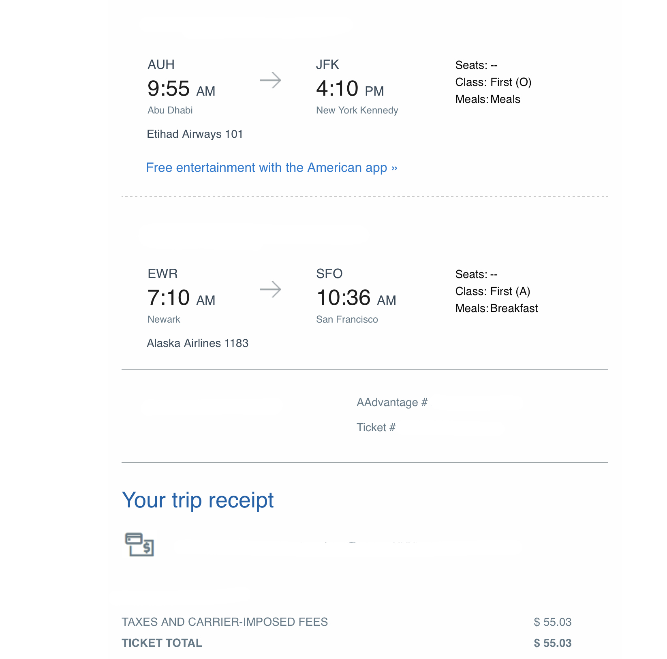The height and width of the screenshot is (659, 667).
Task: Click the Taxes and Carrier-Imposed Fees label
Action: 225,622
